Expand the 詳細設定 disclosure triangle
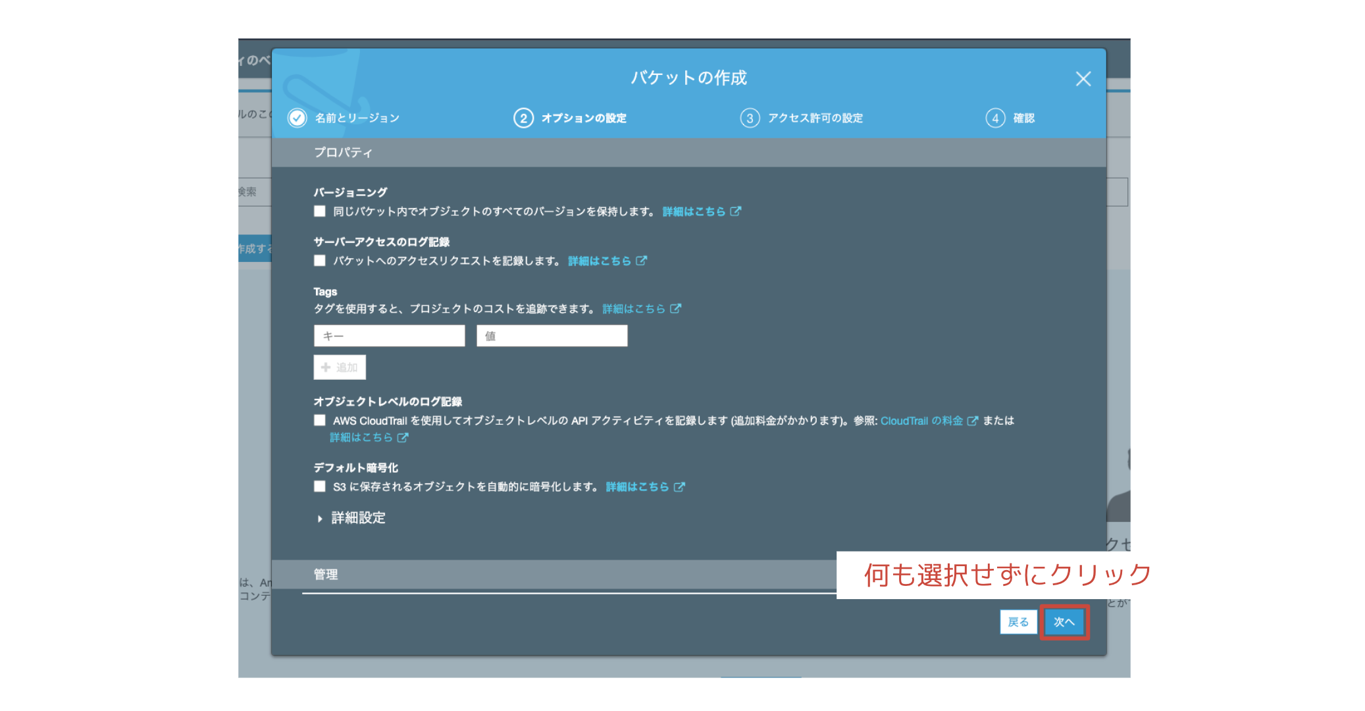1365x711 pixels. pos(320,519)
